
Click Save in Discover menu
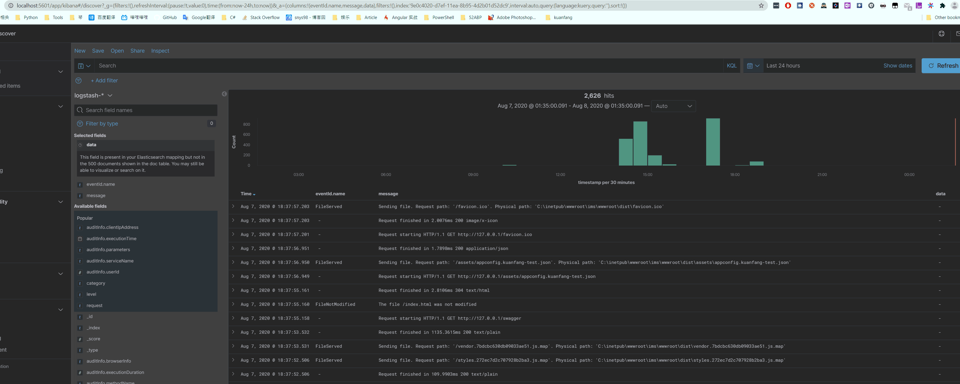[x=98, y=51]
